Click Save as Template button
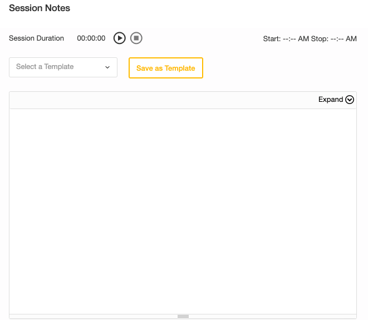This screenshot has height=320, width=368. [166, 68]
